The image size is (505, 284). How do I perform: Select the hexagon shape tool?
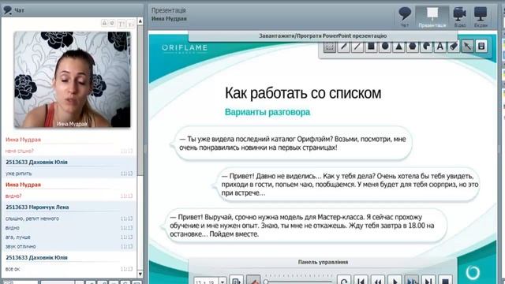(413, 47)
